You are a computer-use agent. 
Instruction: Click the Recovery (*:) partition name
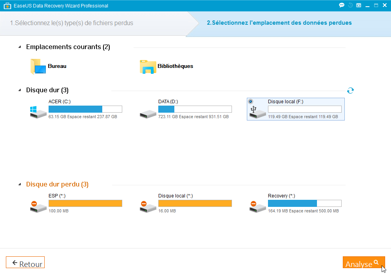pos(282,196)
